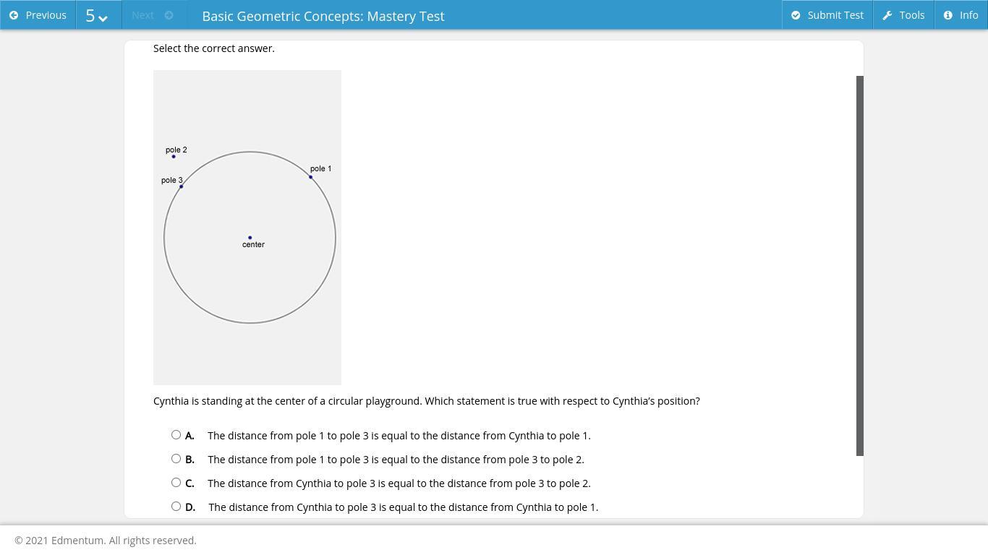Go back with the Previous button
Screen dimensions: 988x555
pos(38,15)
